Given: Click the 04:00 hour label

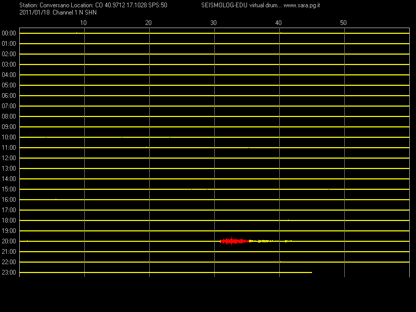Looking at the screenshot, I should click(x=9, y=75).
